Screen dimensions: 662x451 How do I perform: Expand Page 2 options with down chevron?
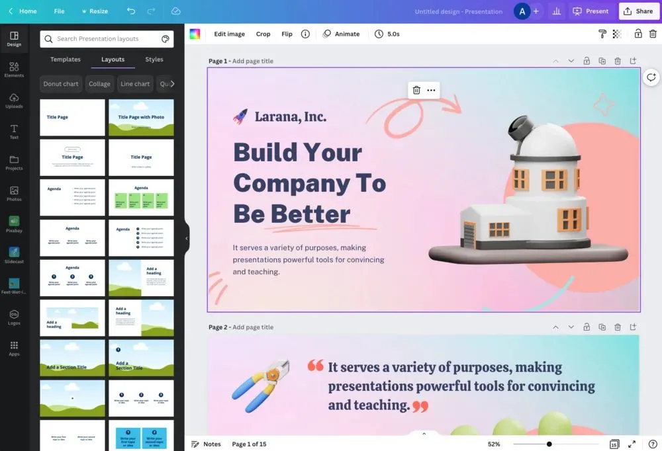[x=571, y=327]
